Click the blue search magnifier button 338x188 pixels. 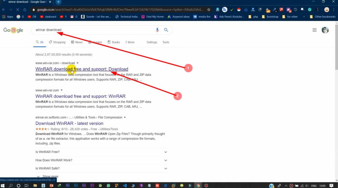166,30
